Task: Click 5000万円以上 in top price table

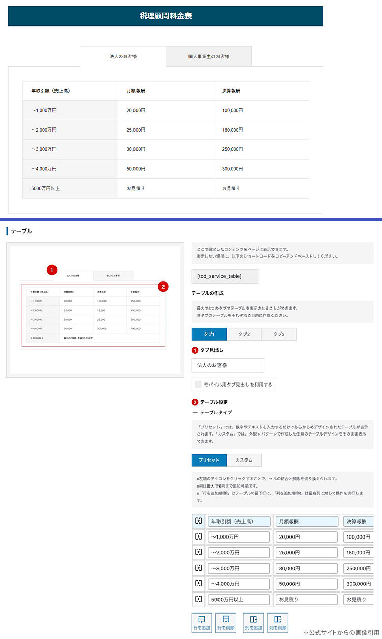Action: [45, 188]
